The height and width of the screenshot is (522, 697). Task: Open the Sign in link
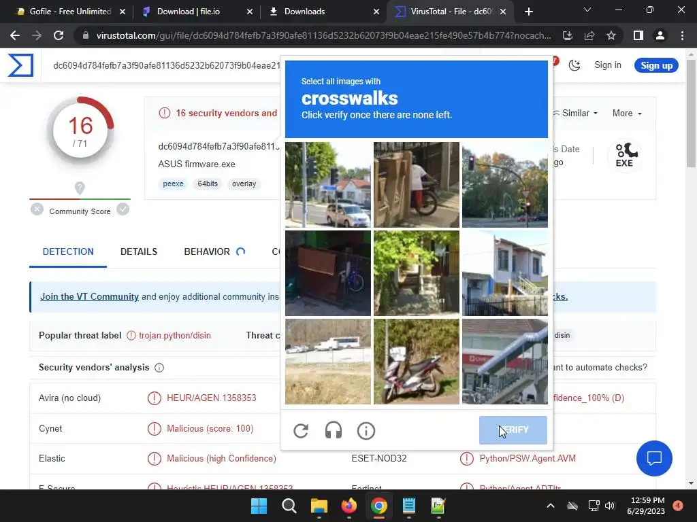coord(608,65)
